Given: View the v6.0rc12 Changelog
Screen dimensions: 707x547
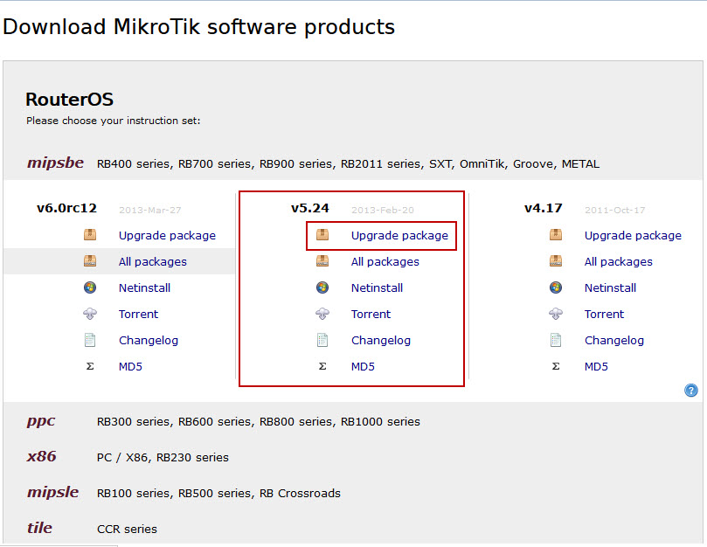Looking at the screenshot, I should tap(149, 341).
